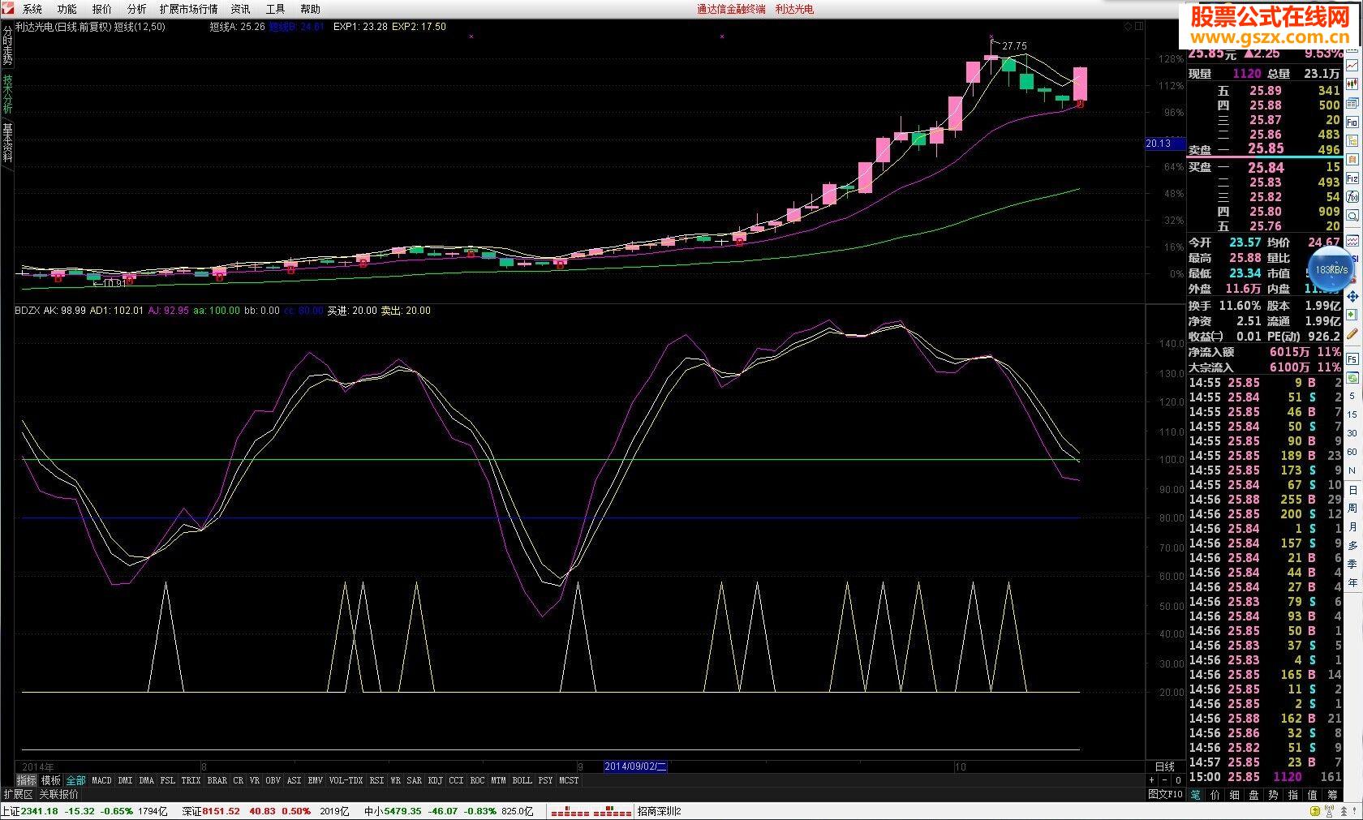Open the 分析 menu
Screen dimensions: 1363x820
click(x=137, y=9)
